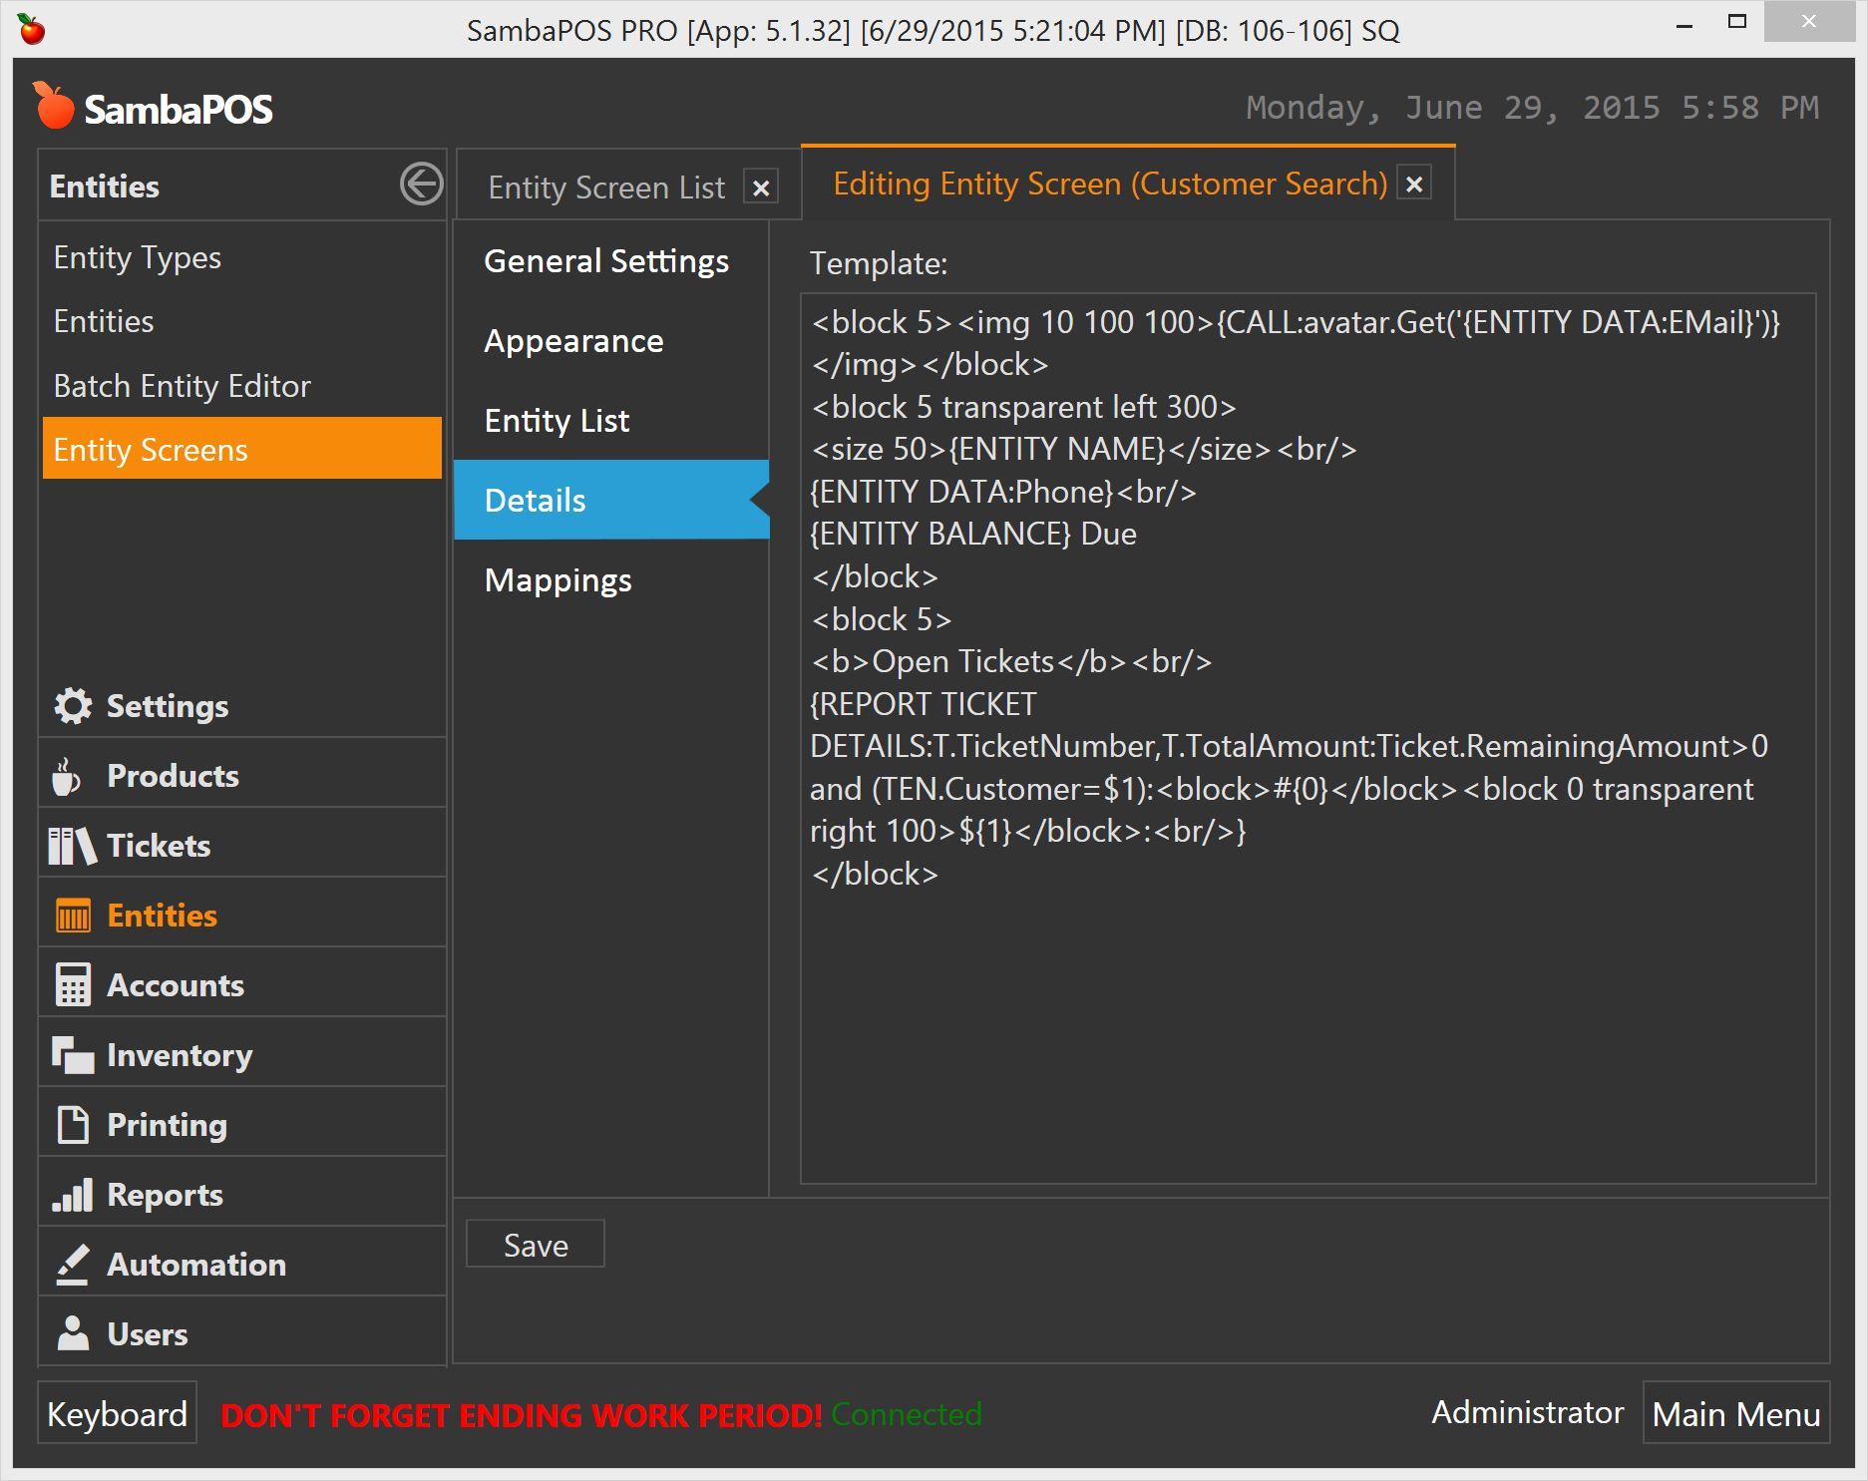Select the Details section

[x=611, y=500]
